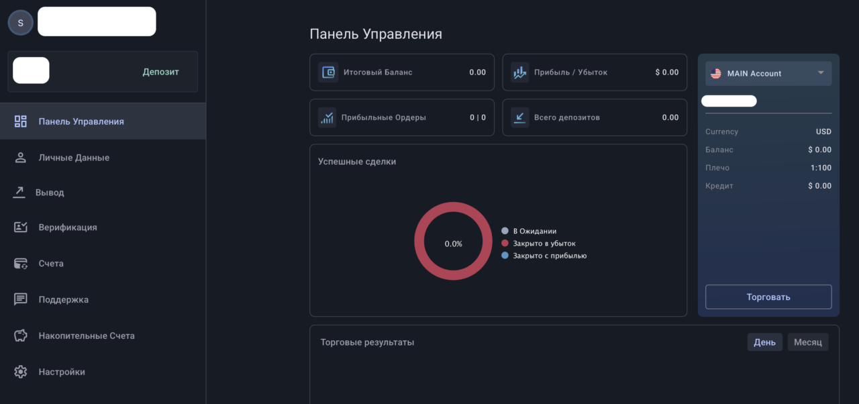
Task: Click the Currency USD value
Action: tap(823, 132)
